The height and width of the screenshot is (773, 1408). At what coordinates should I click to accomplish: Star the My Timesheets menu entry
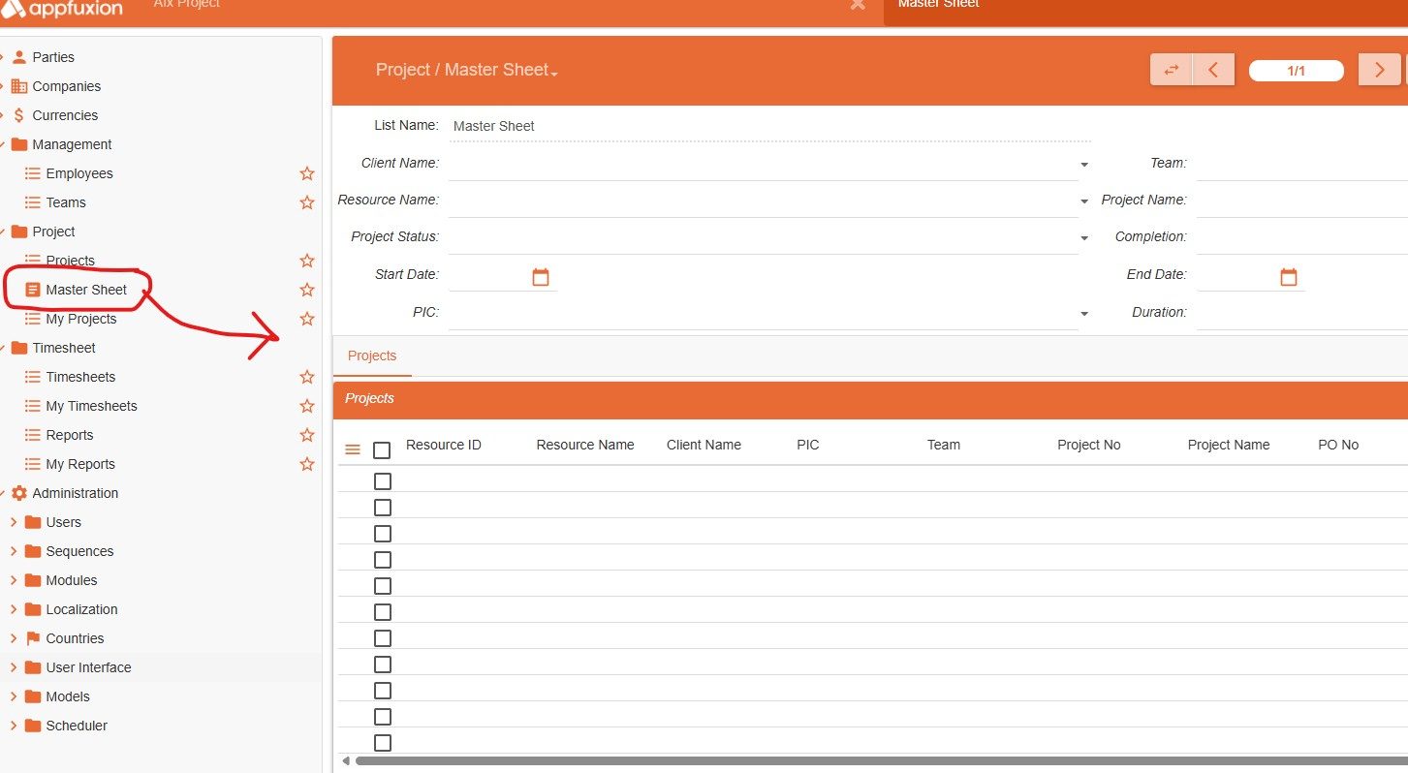coord(307,406)
